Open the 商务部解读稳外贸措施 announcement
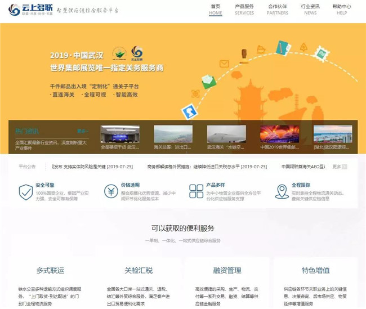This screenshot has height=309, width=366. (x=207, y=167)
